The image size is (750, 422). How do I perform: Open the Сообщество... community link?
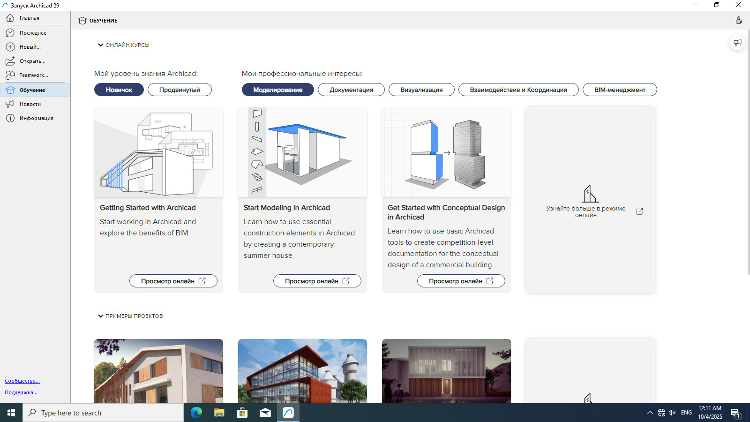tap(22, 381)
